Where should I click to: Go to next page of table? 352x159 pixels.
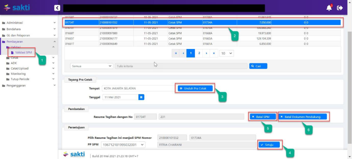click(x=206, y=53)
